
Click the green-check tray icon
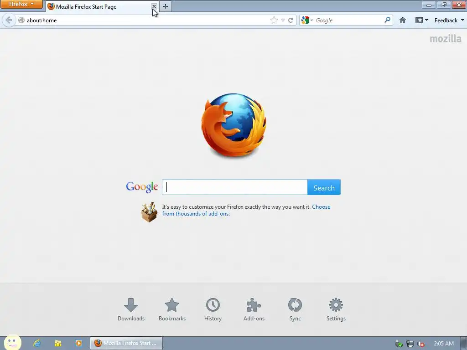click(x=399, y=344)
